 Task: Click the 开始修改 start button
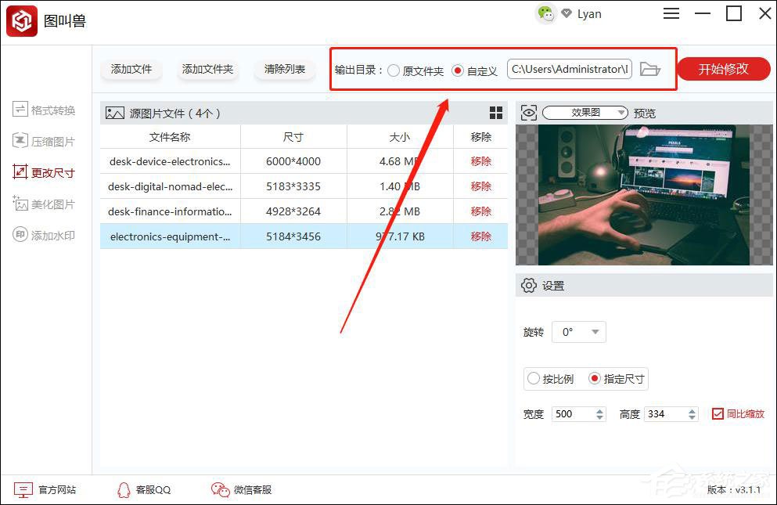(723, 69)
